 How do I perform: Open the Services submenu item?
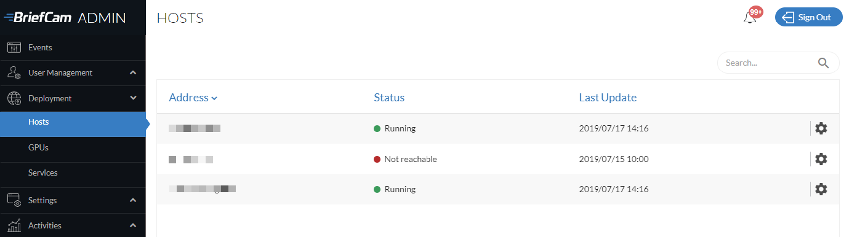(73, 173)
